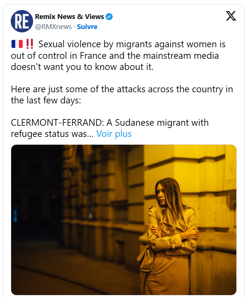Follow the account via Suivre

click(87, 27)
